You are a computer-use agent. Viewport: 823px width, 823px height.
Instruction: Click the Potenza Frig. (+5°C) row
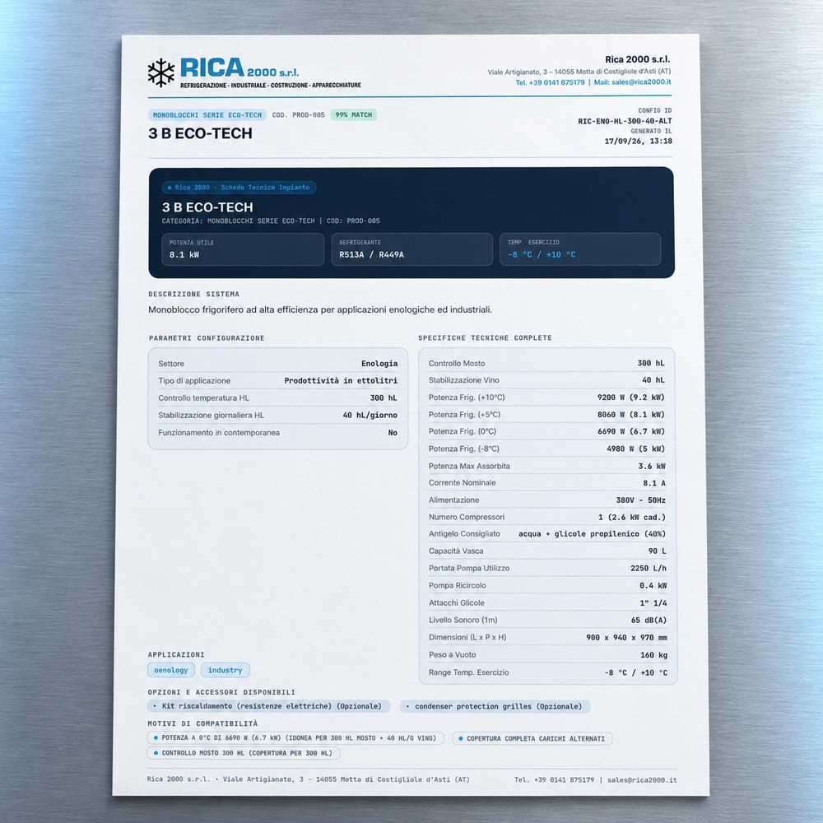click(x=546, y=415)
